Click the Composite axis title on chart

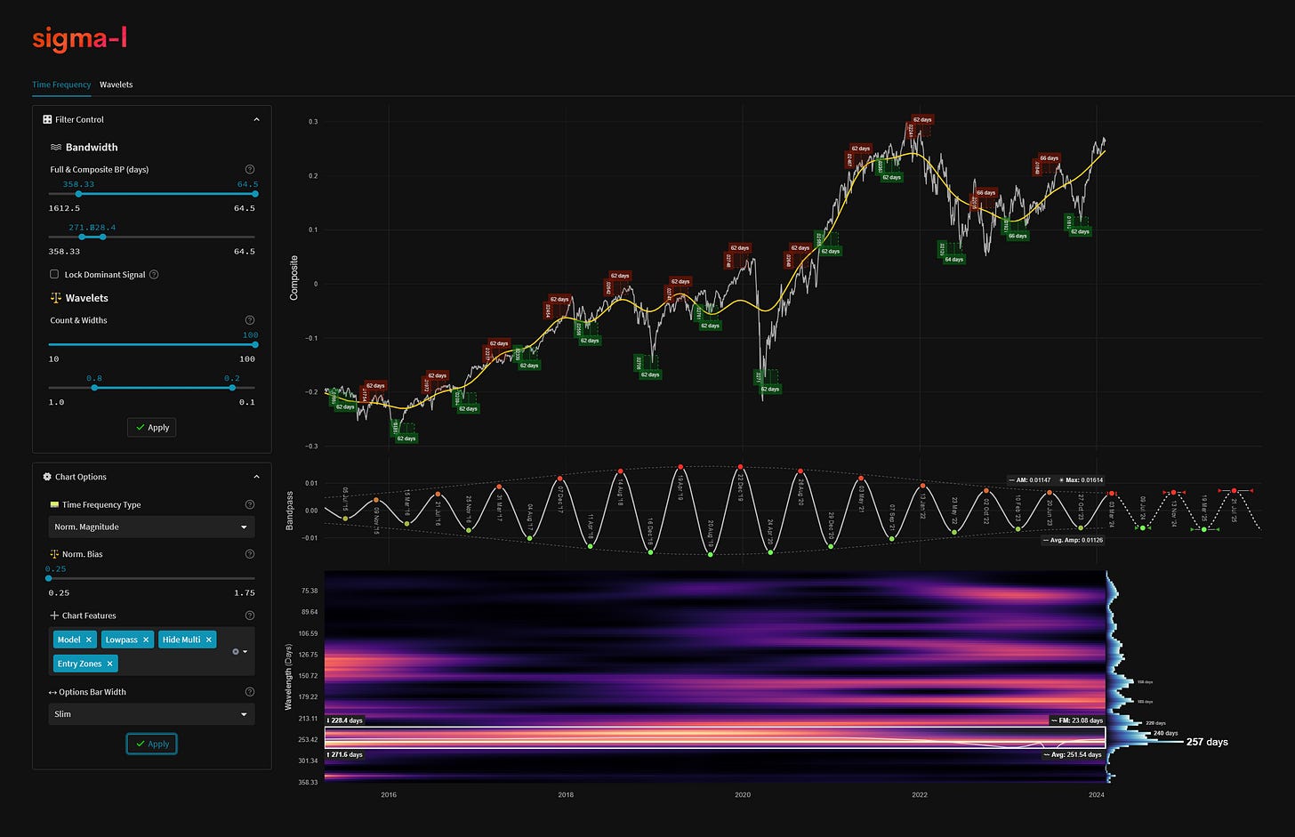pos(294,278)
